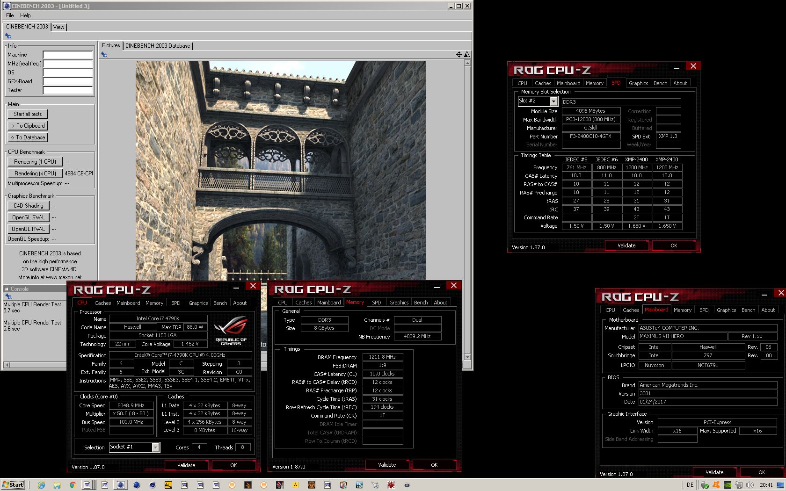786x491 pixels.
Task: Click the GFX-Board input field
Action: coord(68,81)
